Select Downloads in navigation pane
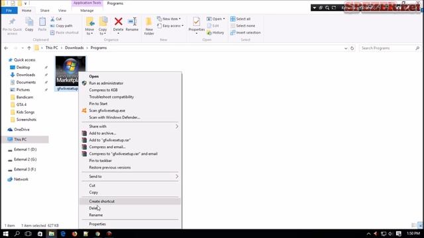This screenshot has width=424, height=238. (x=26, y=75)
